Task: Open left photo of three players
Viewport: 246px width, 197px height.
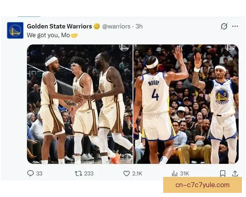Action: tap(80, 104)
